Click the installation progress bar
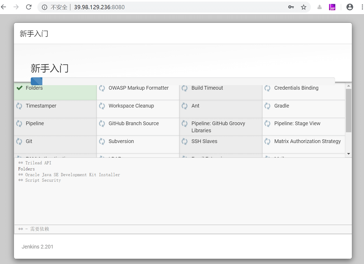Viewport: 364px width, 264px height. (x=183, y=81)
